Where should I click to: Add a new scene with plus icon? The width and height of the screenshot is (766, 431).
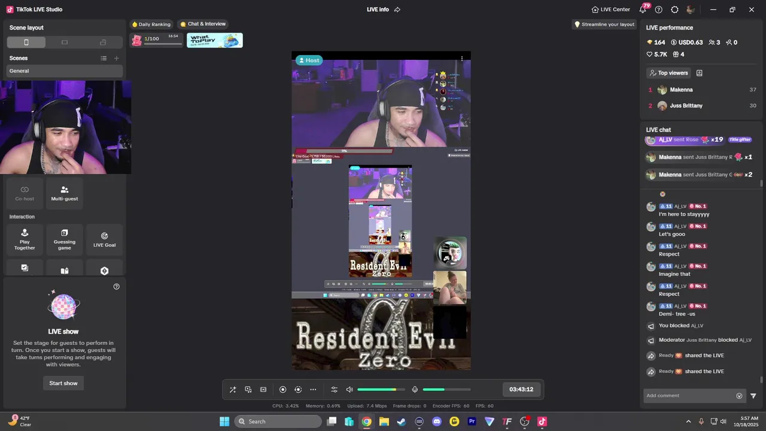pyautogui.click(x=117, y=58)
